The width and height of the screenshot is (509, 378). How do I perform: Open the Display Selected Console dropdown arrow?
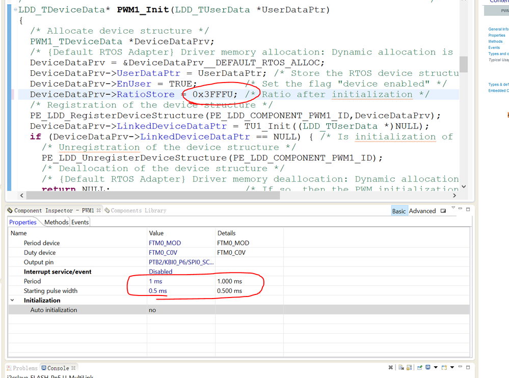tap(436, 367)
